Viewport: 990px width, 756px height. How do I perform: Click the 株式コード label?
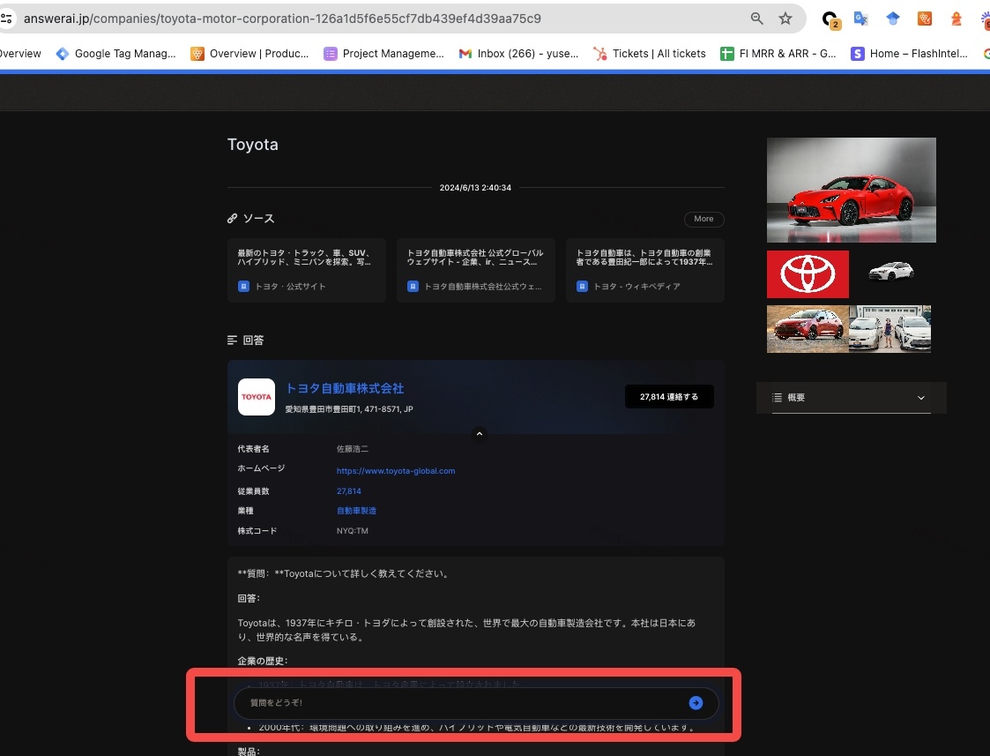[x=257, y=531]
